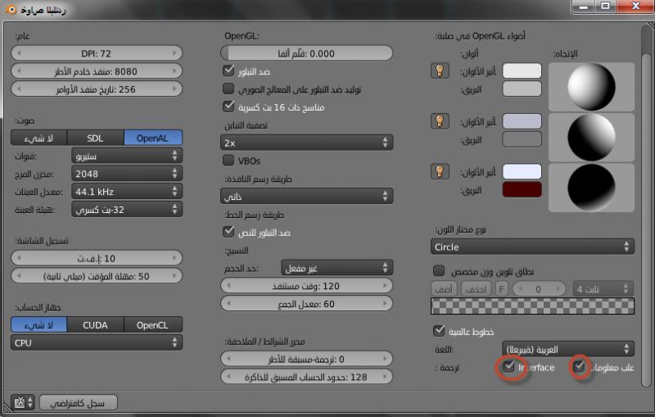The height and width of the screenshot is (417, 655).
Task: Toggle the tooltips translation checkbox
Action: point(579,367)
